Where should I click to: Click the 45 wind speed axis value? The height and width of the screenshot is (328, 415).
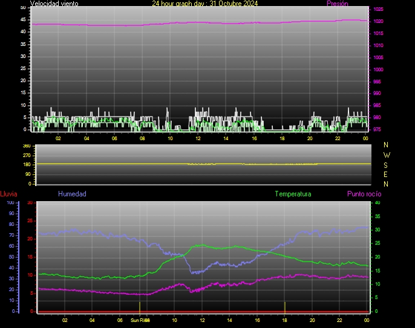(x=23, y=20)
